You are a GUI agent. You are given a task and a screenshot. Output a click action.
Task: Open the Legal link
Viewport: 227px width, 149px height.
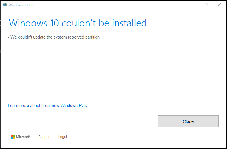[62, 137]
